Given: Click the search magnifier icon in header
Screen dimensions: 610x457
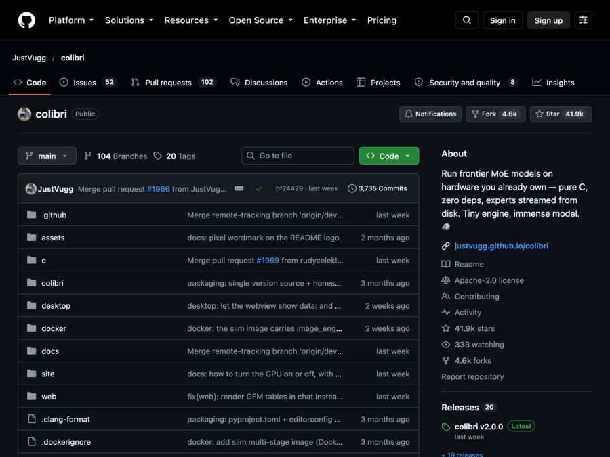Looking at the screenshot, I should [x=467, y=20].
